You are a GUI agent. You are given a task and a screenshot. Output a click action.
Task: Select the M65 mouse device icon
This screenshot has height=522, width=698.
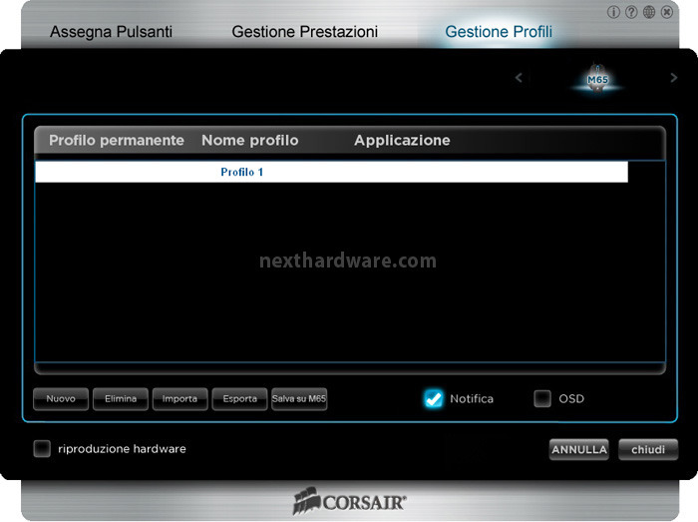tap(597, 79)
